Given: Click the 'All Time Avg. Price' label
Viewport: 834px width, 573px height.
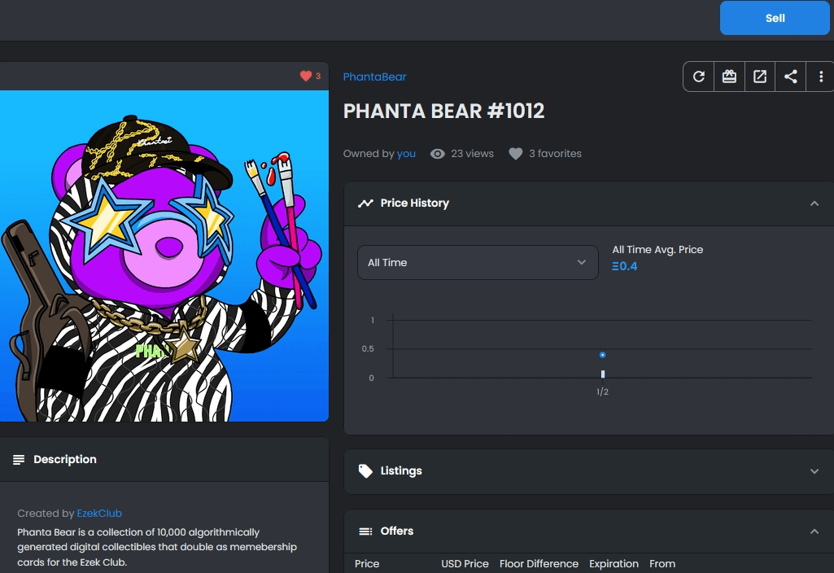Looking at the screenshot, I should pos(657,250).
